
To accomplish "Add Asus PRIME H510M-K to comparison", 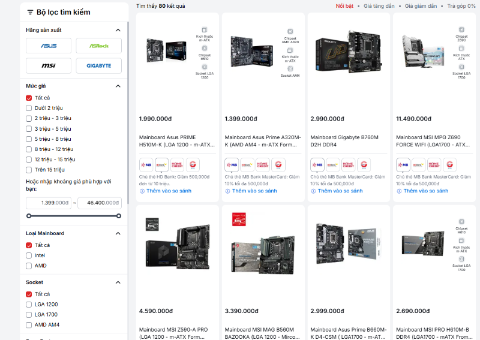I will point(166,191).
